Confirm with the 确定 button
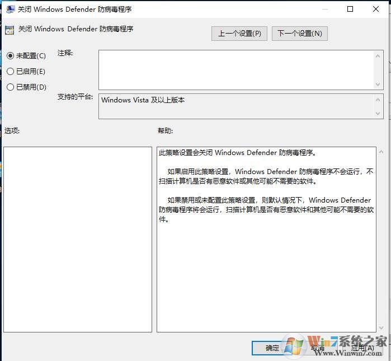This screenshot has height=361, width=391. click(x=272, y=348)
